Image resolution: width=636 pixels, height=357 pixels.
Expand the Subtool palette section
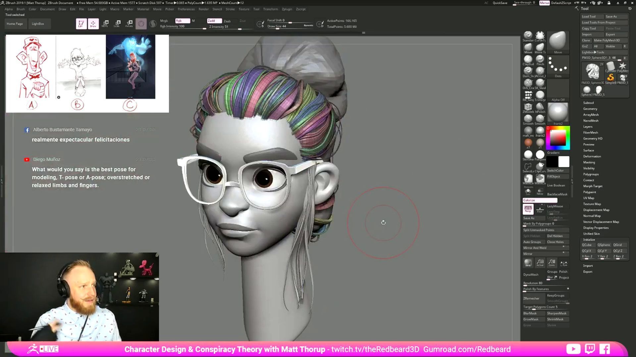click(x=588, y=103)
